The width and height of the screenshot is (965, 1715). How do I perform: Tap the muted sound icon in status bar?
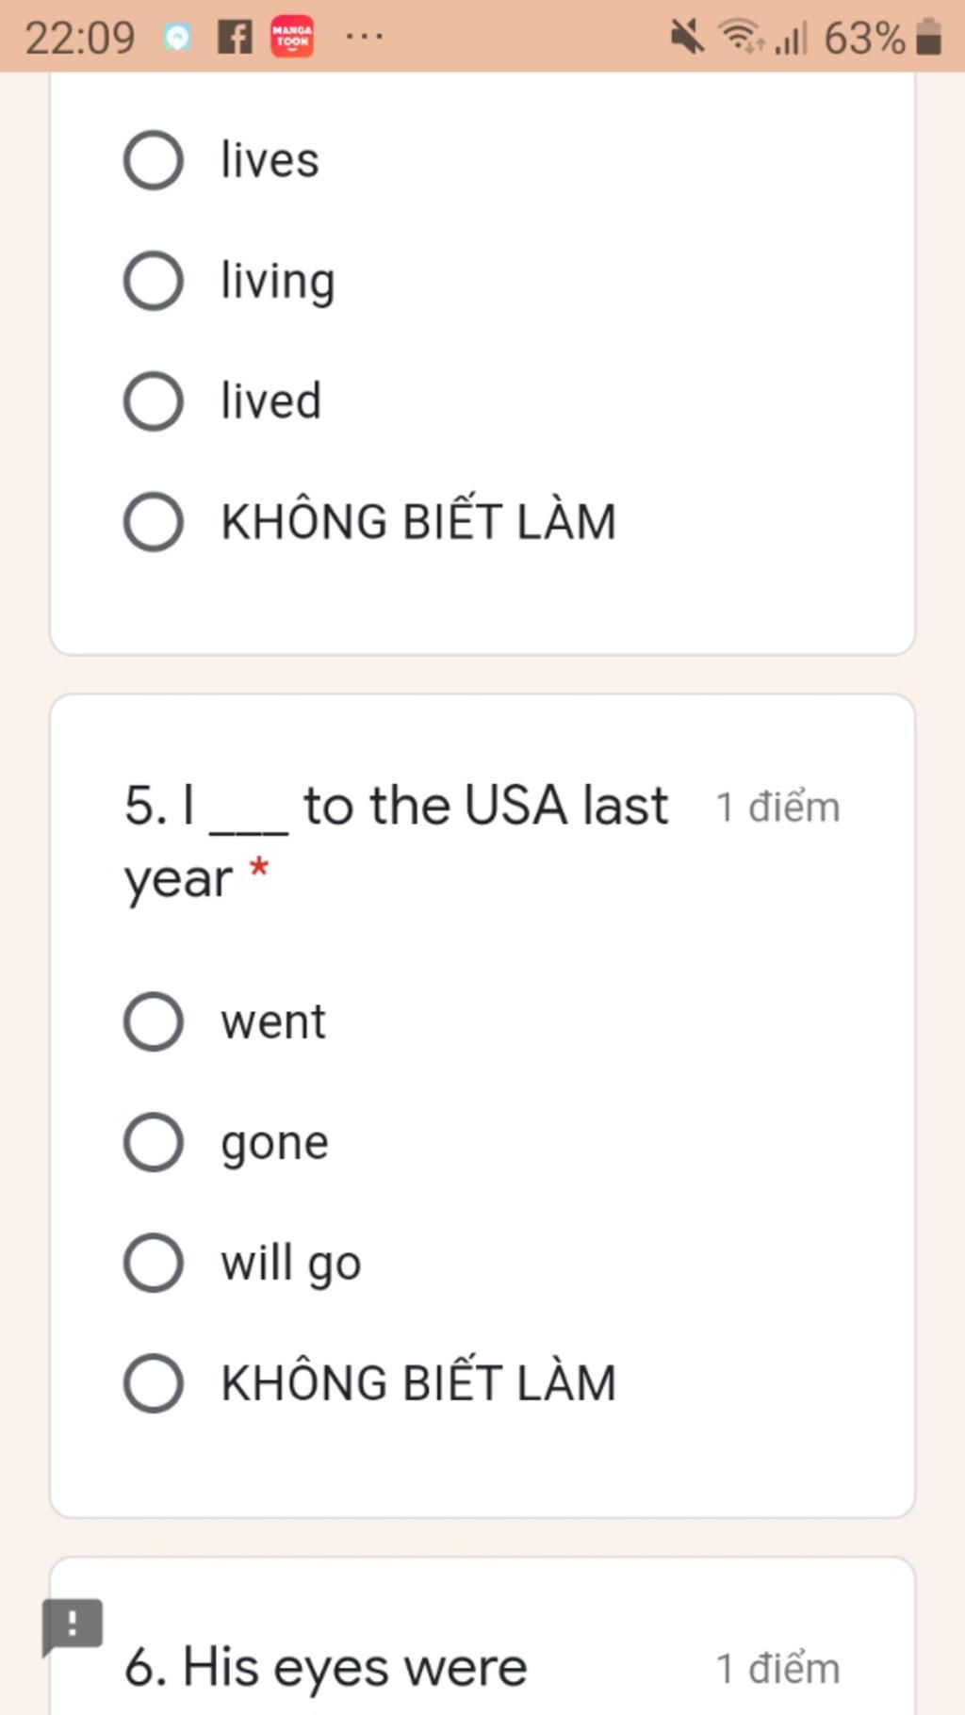[687, 38]
